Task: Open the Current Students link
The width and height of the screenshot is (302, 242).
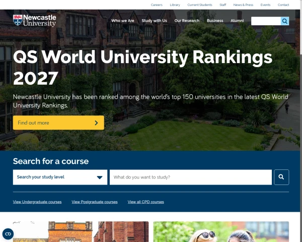Action: (x=200, y=5)
